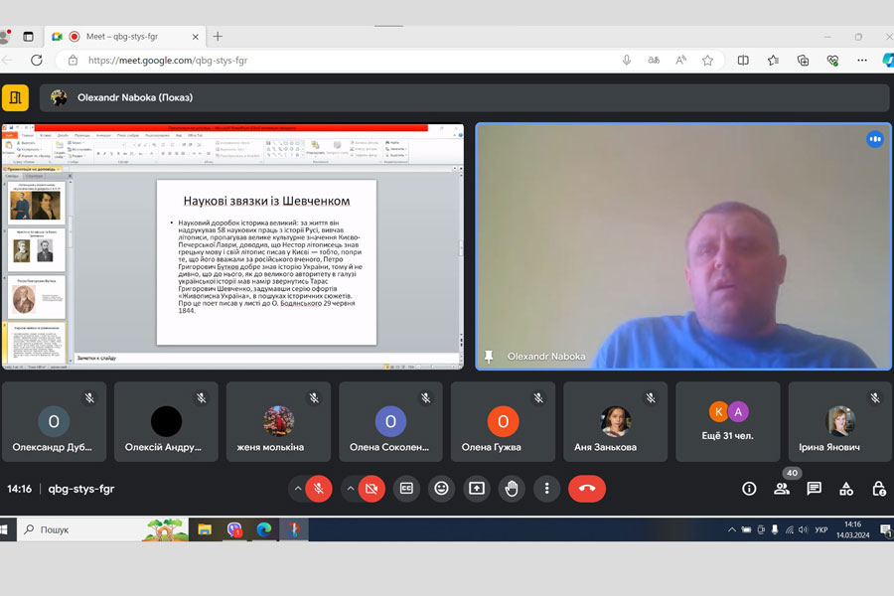
Task: View site information lock icon
Action: click(x=73, y=60)
